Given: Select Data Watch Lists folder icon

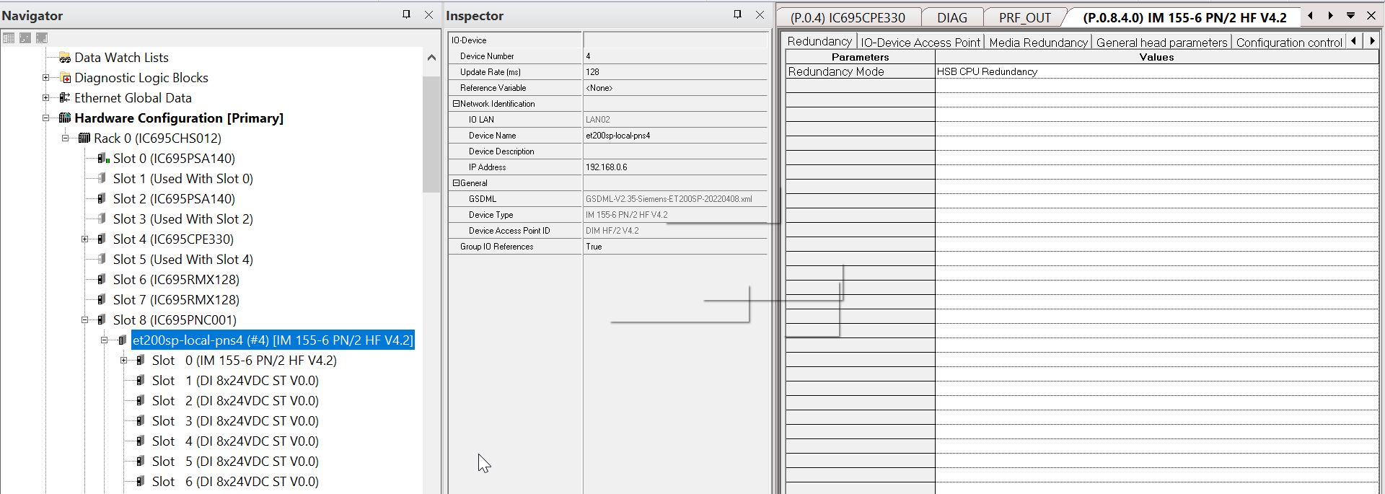Looking at the screenshot, I should pos(65,58).
